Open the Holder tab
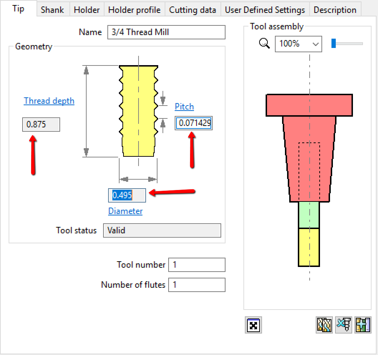Viewport: 378px width, 355px height. click(87, 10)
